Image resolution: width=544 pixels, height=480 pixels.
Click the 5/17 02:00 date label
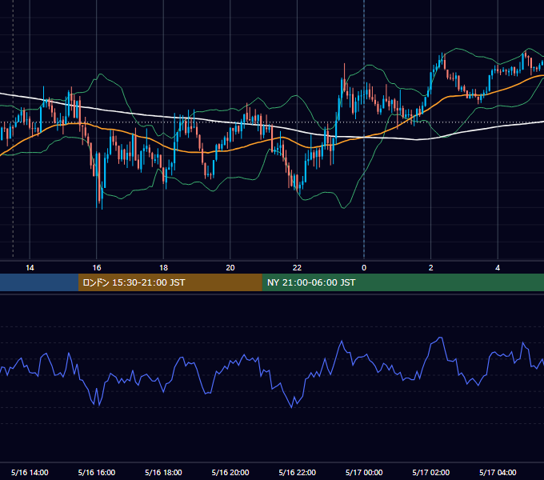point(430,472)
